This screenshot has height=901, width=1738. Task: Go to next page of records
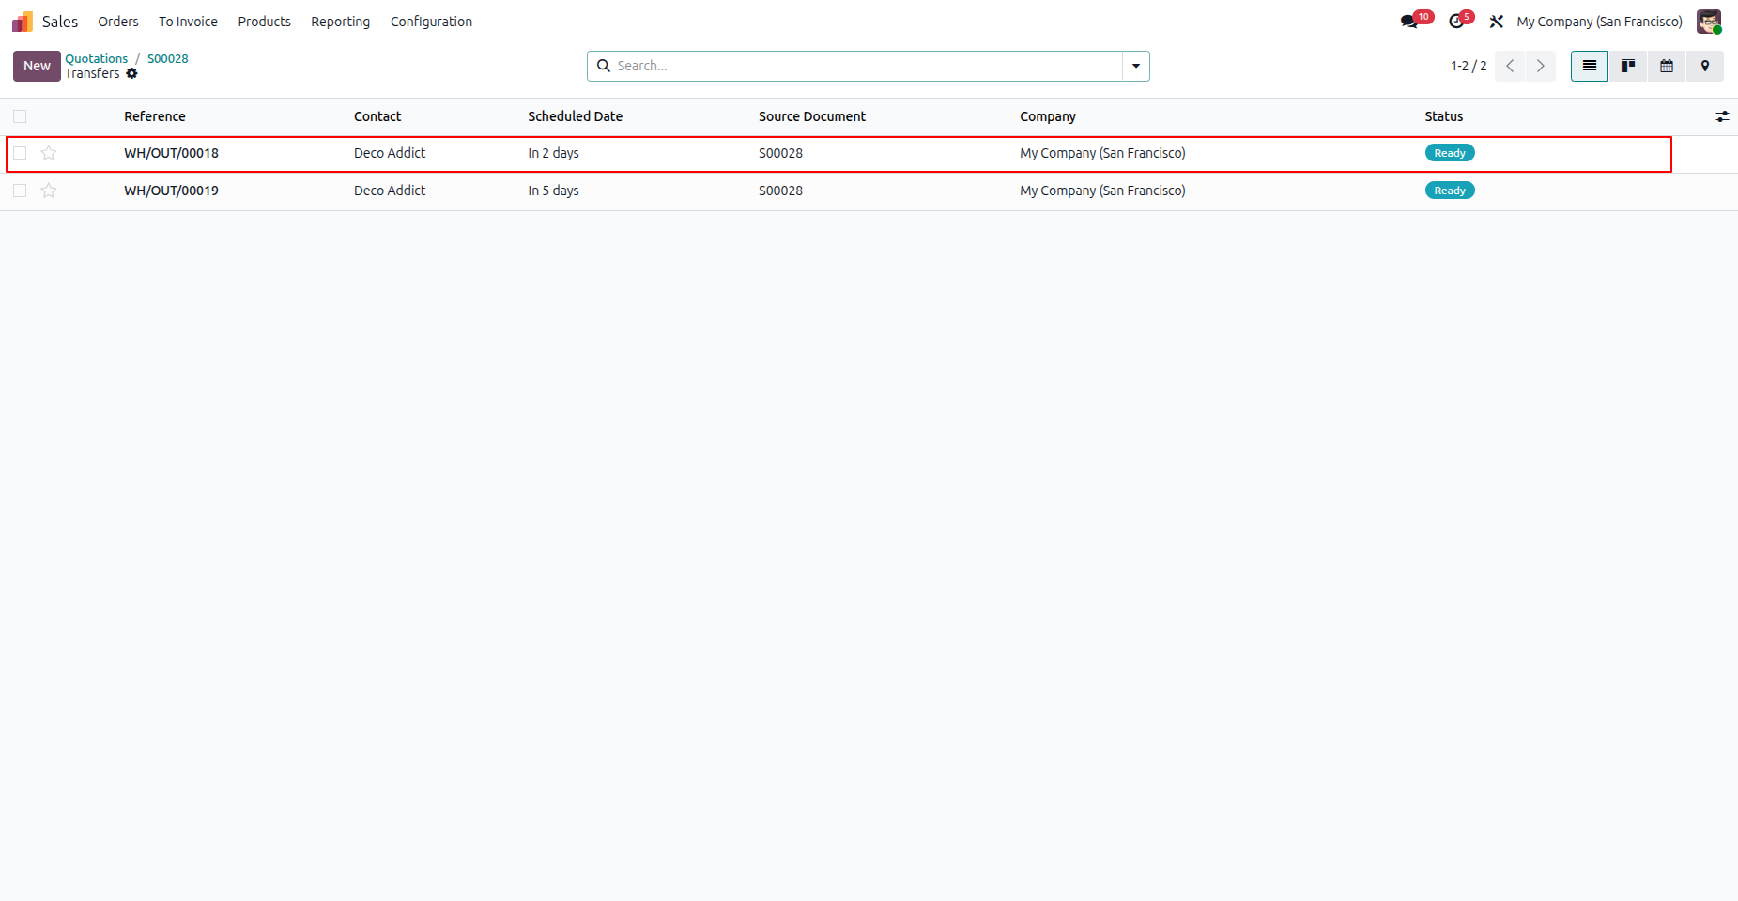(x=1541, y=66)
